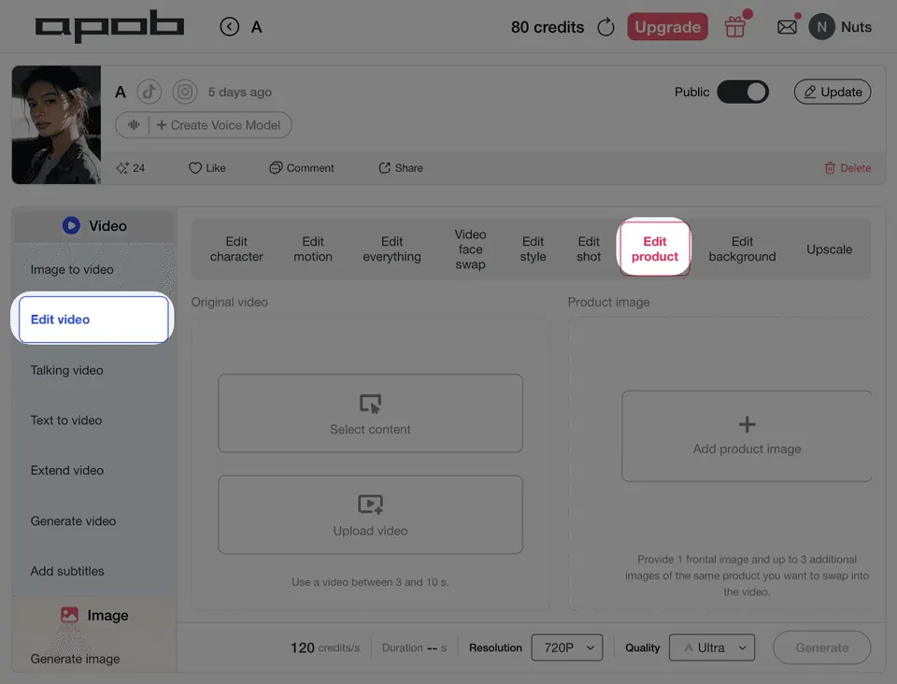The width and height of the screenshot is (897, 684).
Task: Click the apob logo
Action: pos(110,26)
